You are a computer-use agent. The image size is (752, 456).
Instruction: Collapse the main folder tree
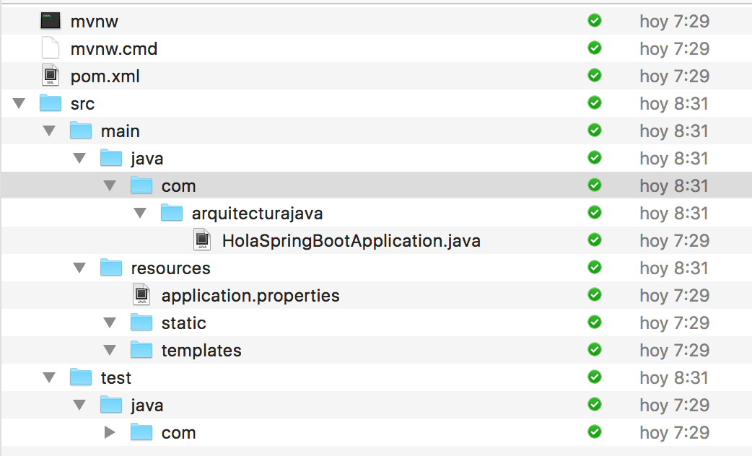tap(49, 131)
